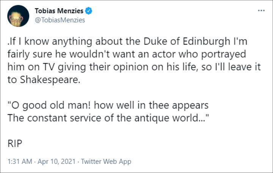
Task: Click the 1:31 AM timestamp
Action: [x=20, y=162]
